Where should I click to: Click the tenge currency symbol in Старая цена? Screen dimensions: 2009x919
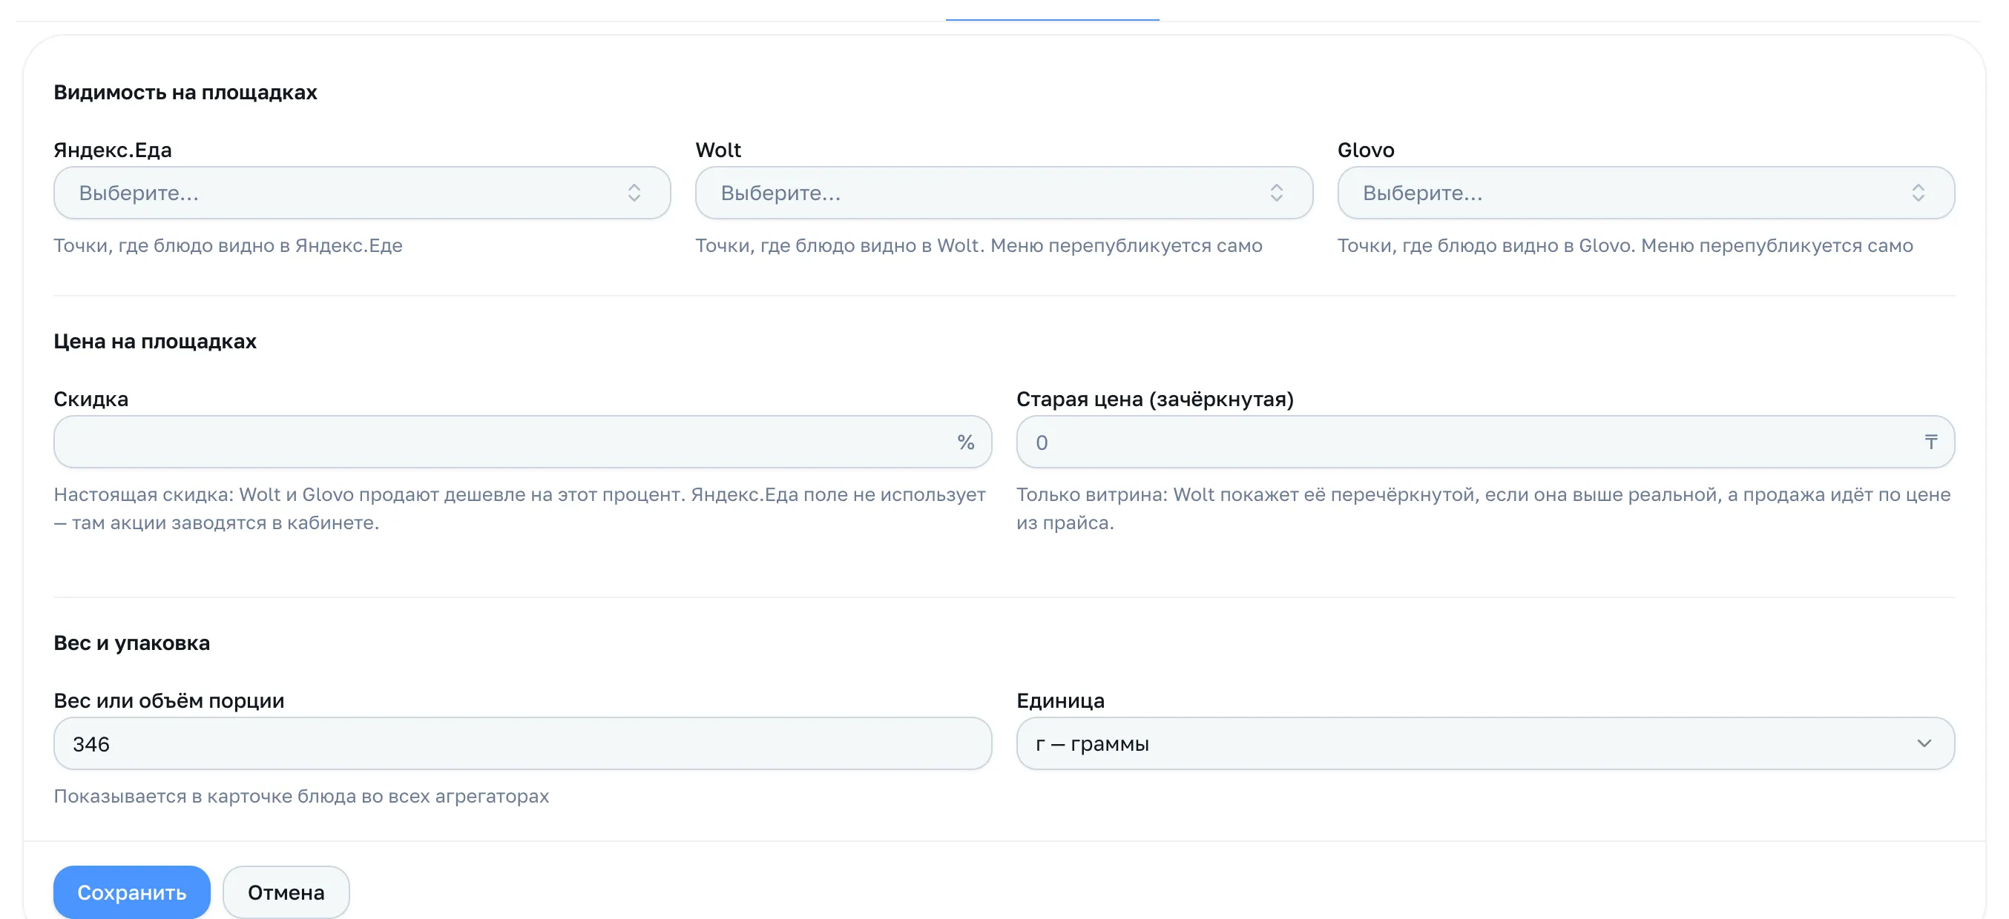point(1930,442)
